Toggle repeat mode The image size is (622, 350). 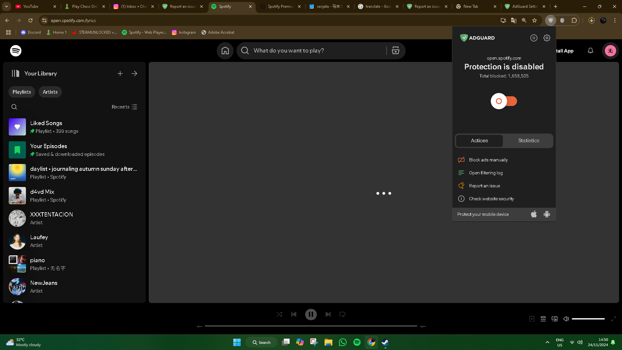tap(342, 314)
